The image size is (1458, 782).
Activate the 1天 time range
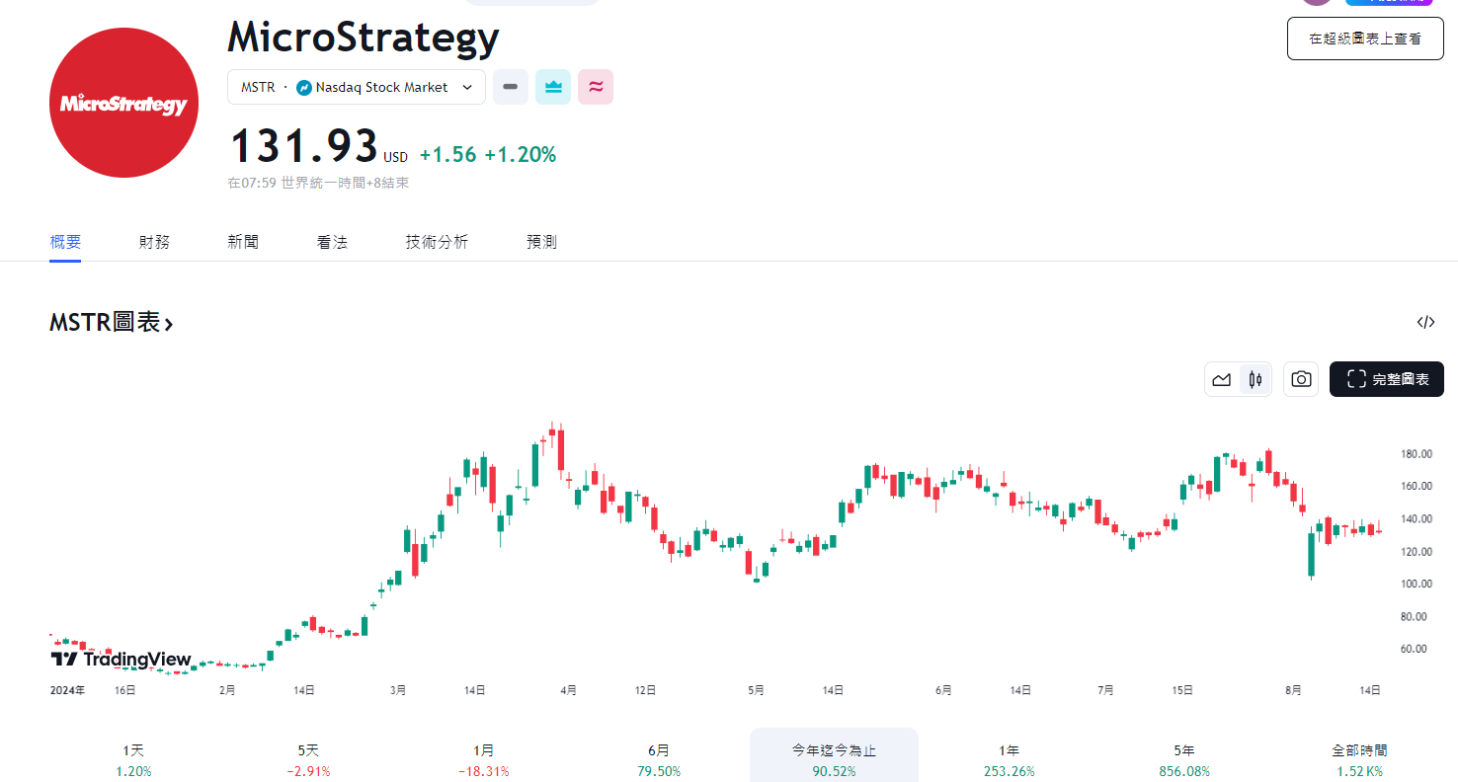click(132, 754)
